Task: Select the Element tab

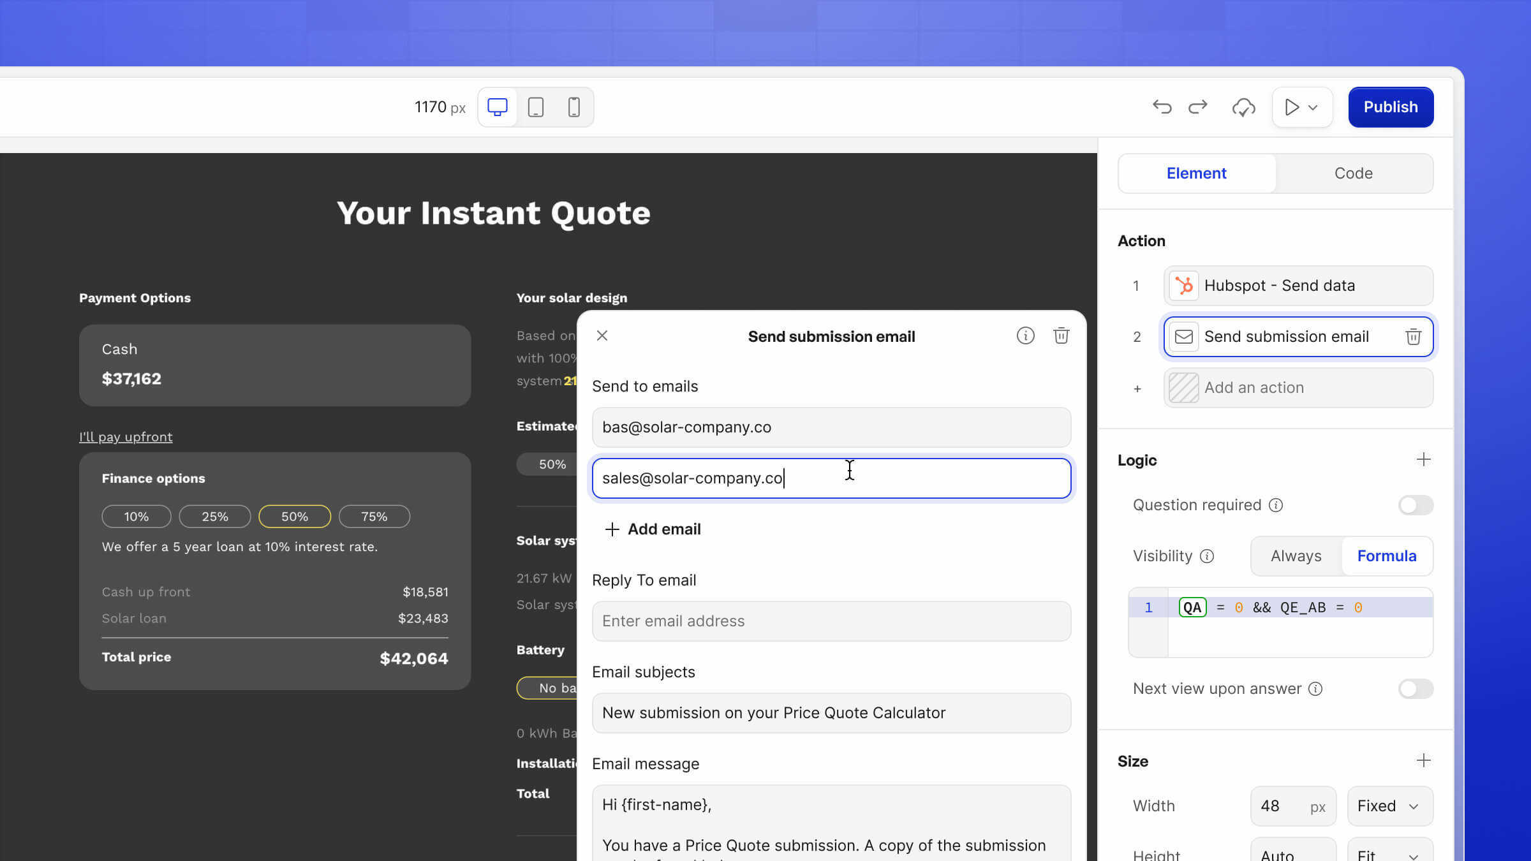Action: [x=1196, y=173]
